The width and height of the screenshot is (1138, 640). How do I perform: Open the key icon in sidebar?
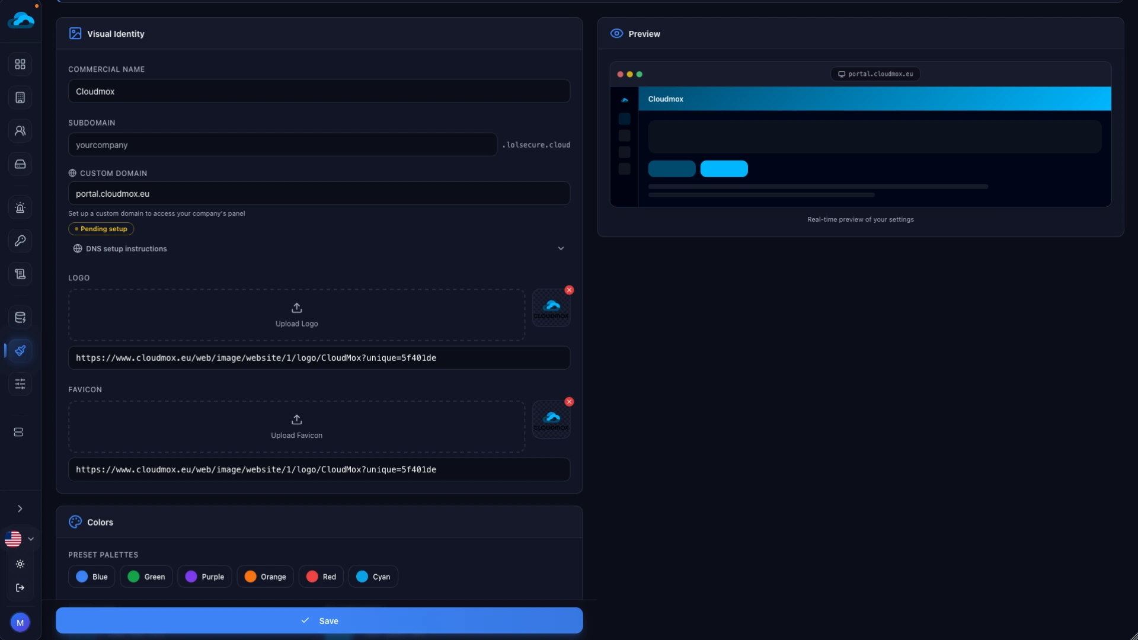click(20, 241)
